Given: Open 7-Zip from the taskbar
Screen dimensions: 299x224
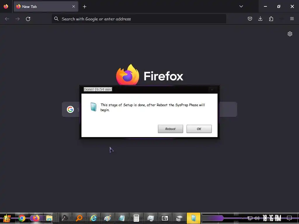Looking at the screenshot, I should [165, 218].
